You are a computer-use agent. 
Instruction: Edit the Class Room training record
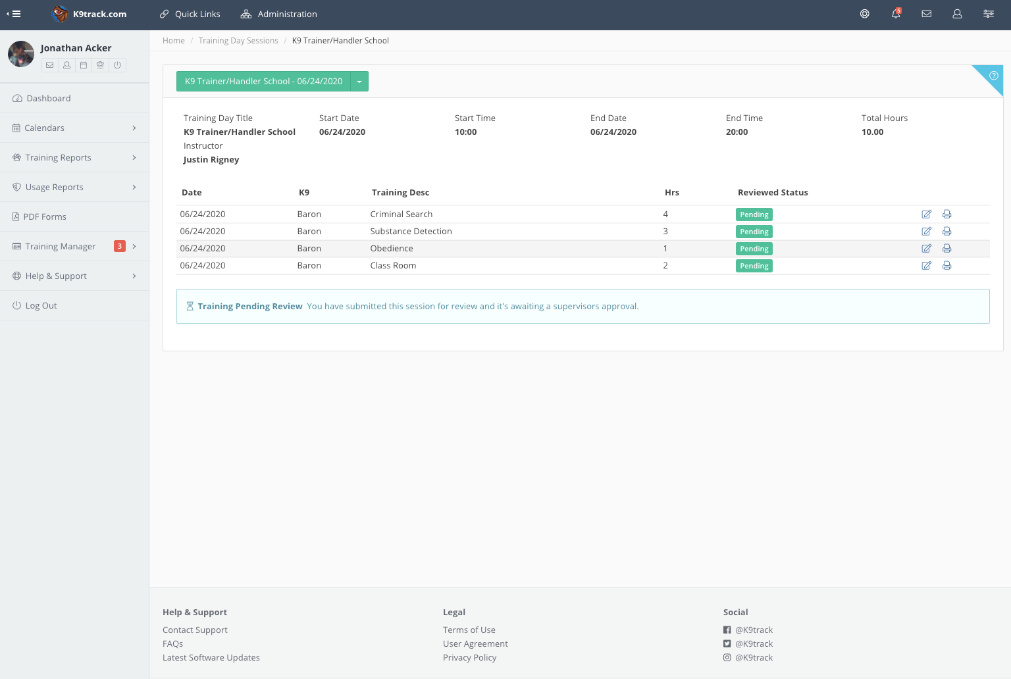[x=927, y=266]
